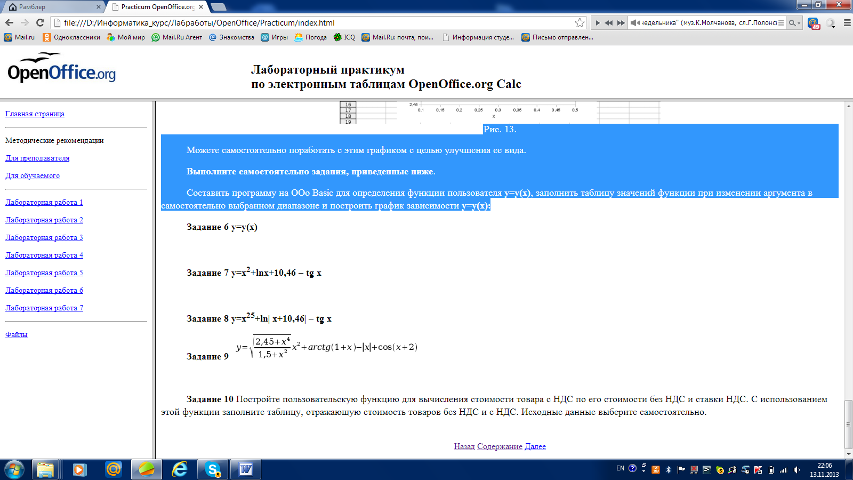Open the Мой мир bookmark
The image size is (853, 480).
tap(126, 37)
